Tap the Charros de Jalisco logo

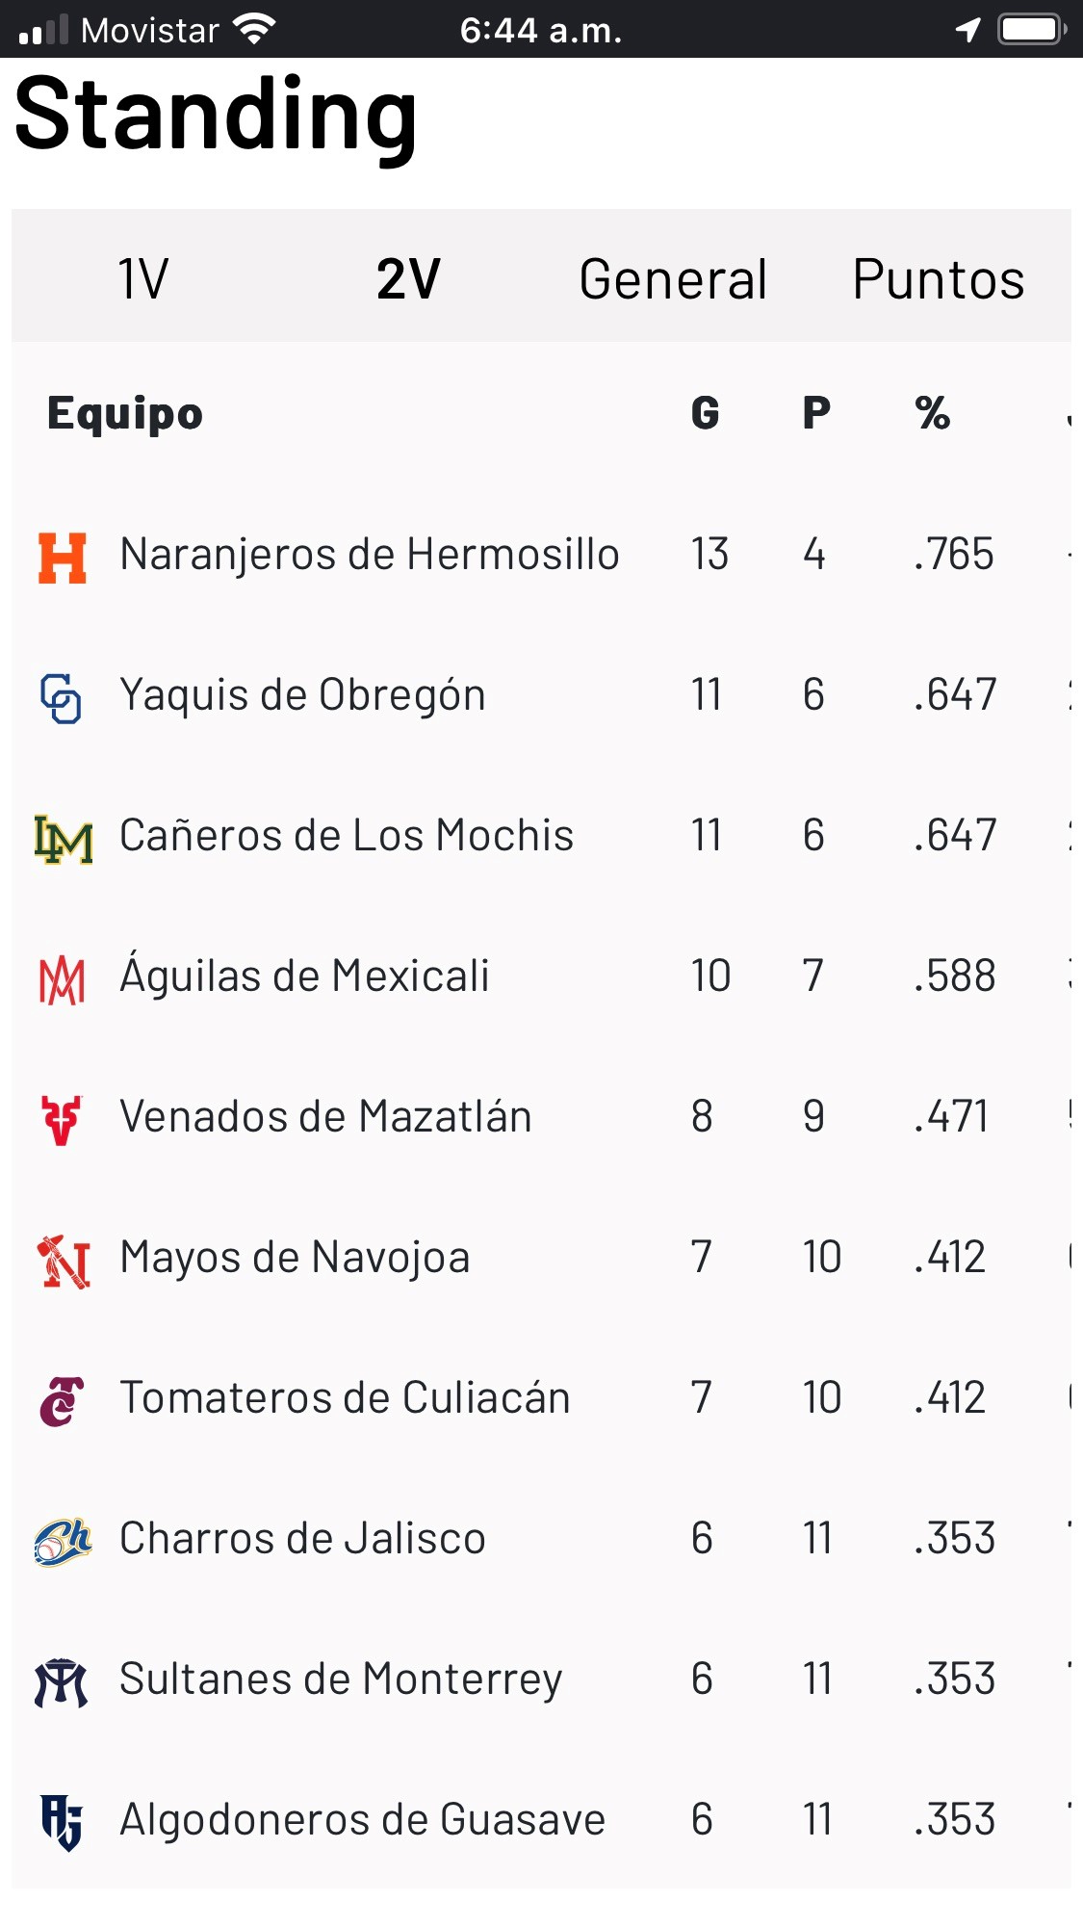(x=63, y=1542)
